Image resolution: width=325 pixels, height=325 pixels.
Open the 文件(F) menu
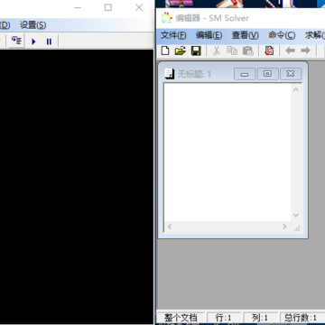[x=173, y=35]
